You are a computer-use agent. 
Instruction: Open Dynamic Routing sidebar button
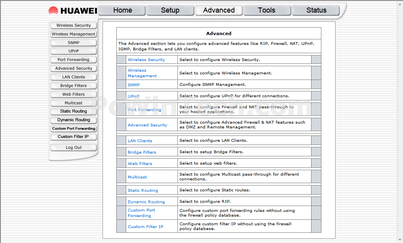tap(73, 120)
